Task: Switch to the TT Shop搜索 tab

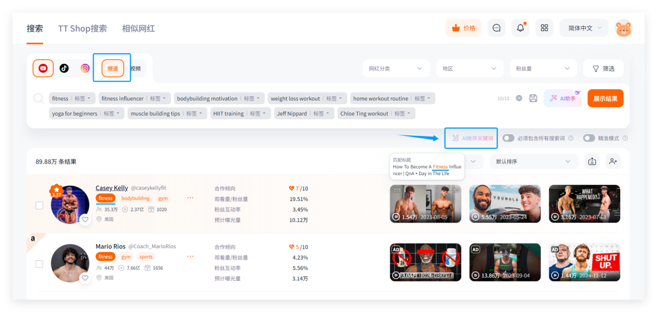Action: pos(82,29)
